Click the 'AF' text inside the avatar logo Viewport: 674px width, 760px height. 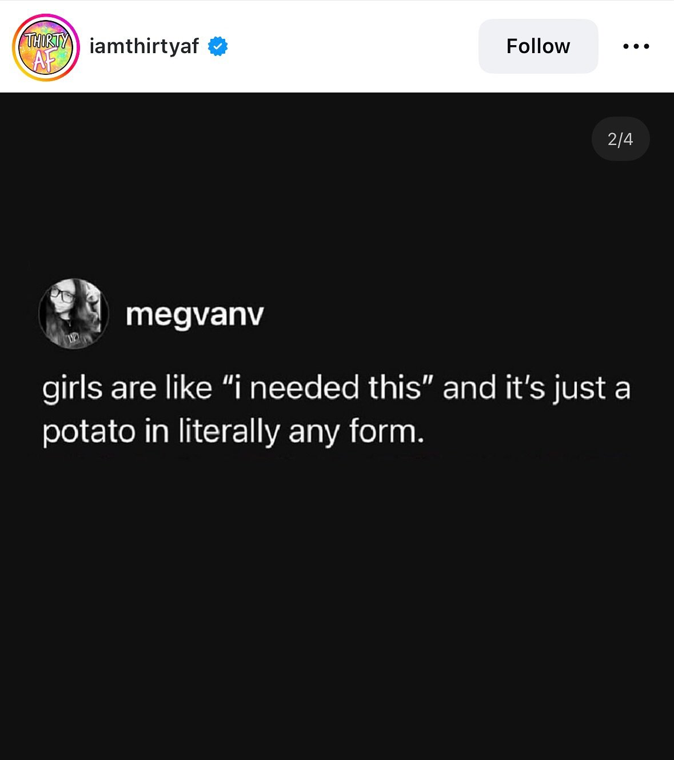tap(45, 60)
